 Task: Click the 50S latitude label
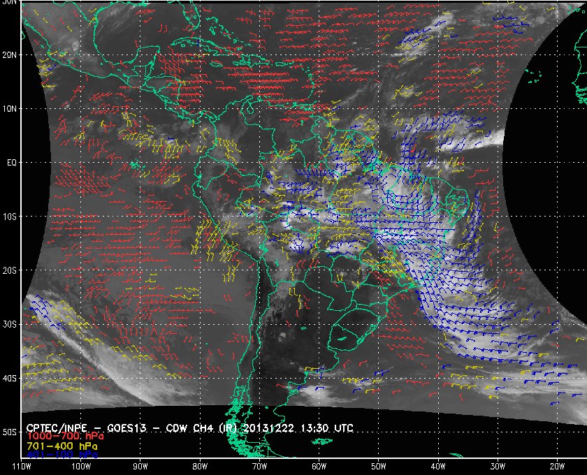[x=9, y=432]
